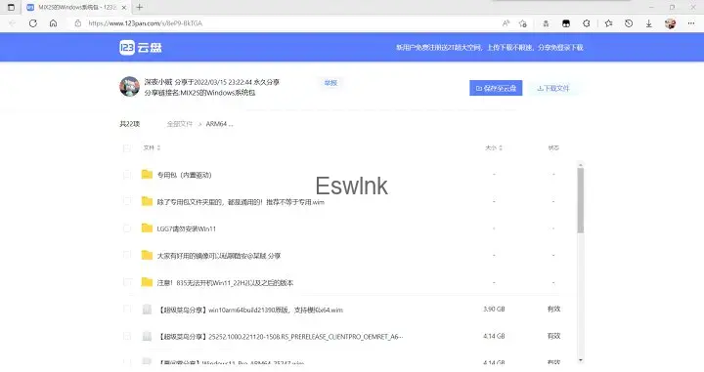
Task: Open the browser three-dot settings menu
Action: [x=691, y=23]
